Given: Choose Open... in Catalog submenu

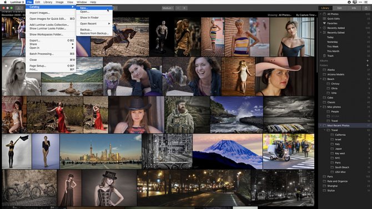Looking at the screenshot, I should tap(94, 12).
